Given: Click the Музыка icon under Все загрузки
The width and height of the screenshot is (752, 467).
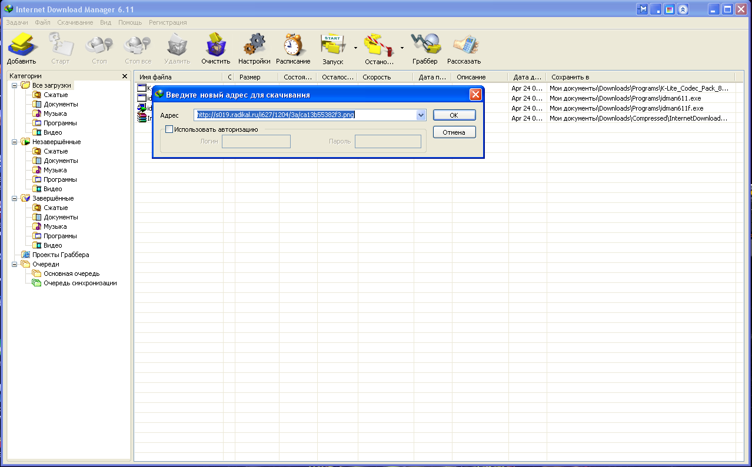Looking at the screenshot, I should coord(37,114).
